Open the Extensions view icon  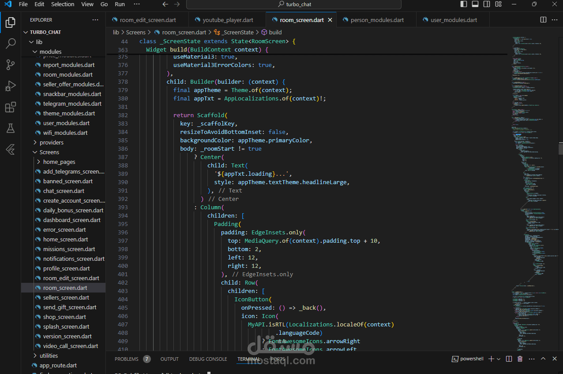click(x=11, y=107)
